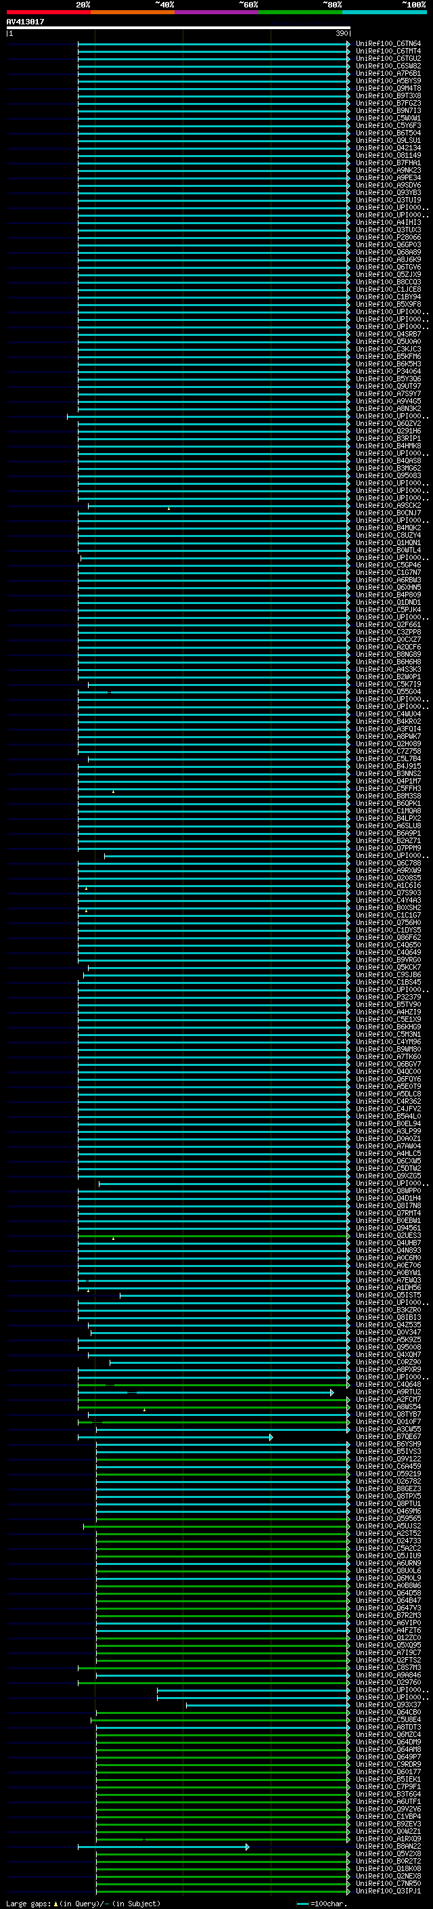This screenshot has height=1909, width=433.
Task: Select hit label UniRef100_C7NR50
Action: point(388,1883)
